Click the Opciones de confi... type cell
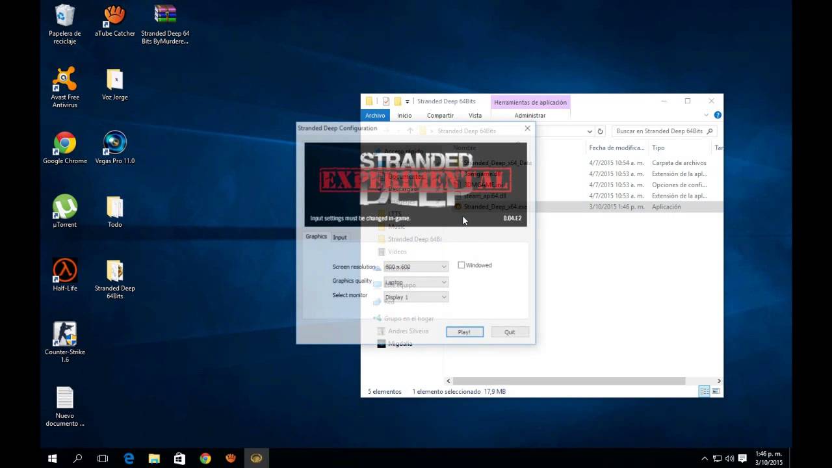The image size is (832, 468). pos(679,185)
